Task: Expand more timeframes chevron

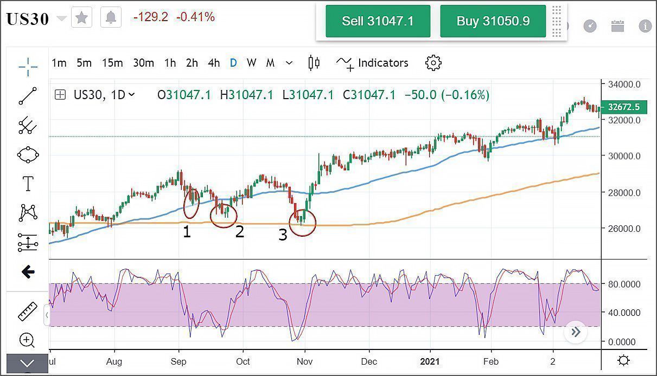Action: 289,63
